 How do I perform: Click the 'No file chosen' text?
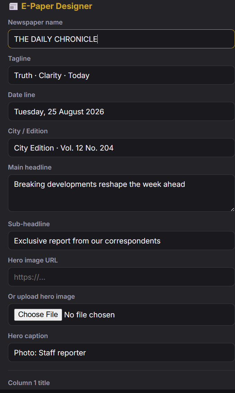(89, 315)
